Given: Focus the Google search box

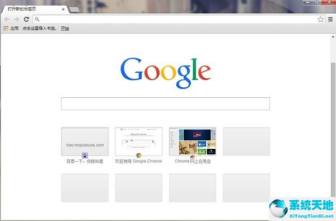Looking at the screenshot, I should click(165, 104).
